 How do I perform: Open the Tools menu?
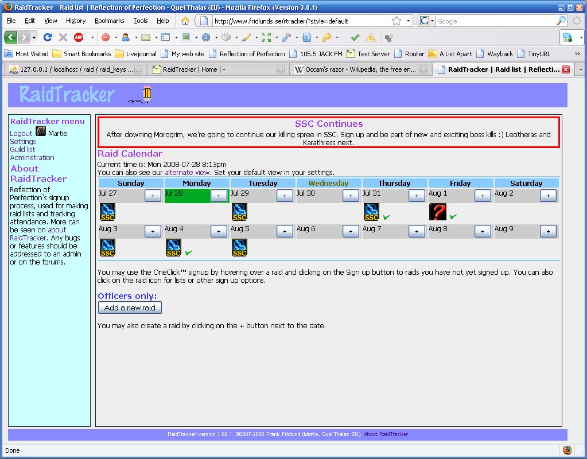[140, 21]
